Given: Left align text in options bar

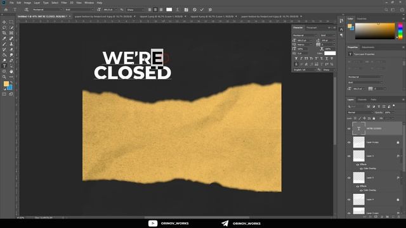Looking at the screenshot, I should point(150,9).
